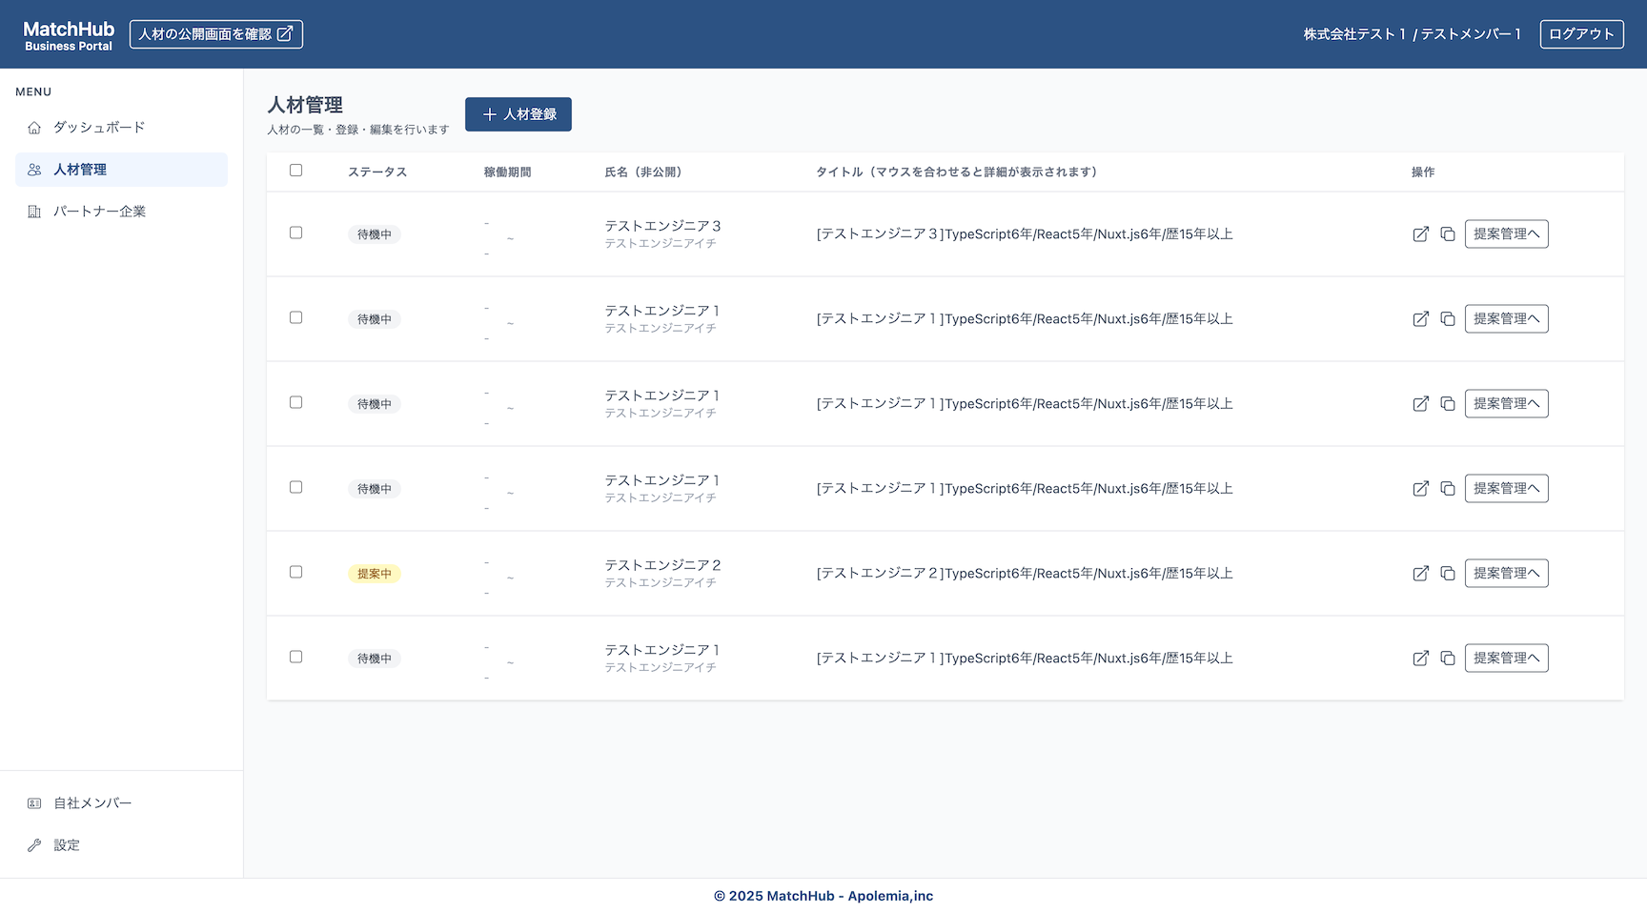
Task: Click the 提案中 status badge
Action: point(374,574)
